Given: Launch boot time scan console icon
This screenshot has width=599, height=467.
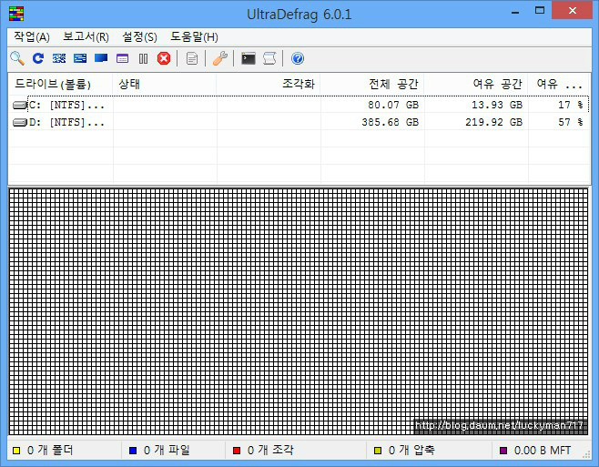Looking at the screenshot, I should (x=249, y=58).
